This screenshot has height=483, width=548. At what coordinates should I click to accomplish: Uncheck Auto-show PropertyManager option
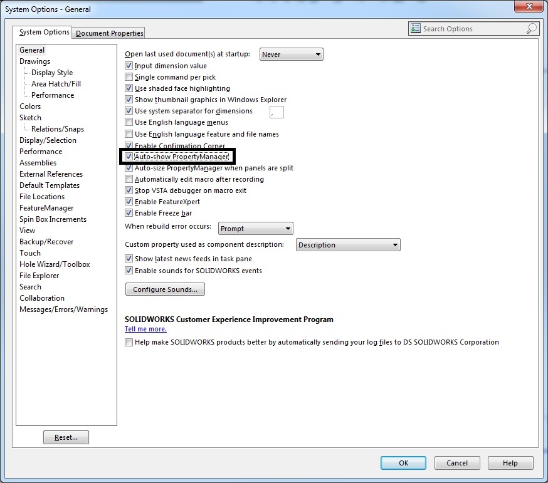(129, 157)
